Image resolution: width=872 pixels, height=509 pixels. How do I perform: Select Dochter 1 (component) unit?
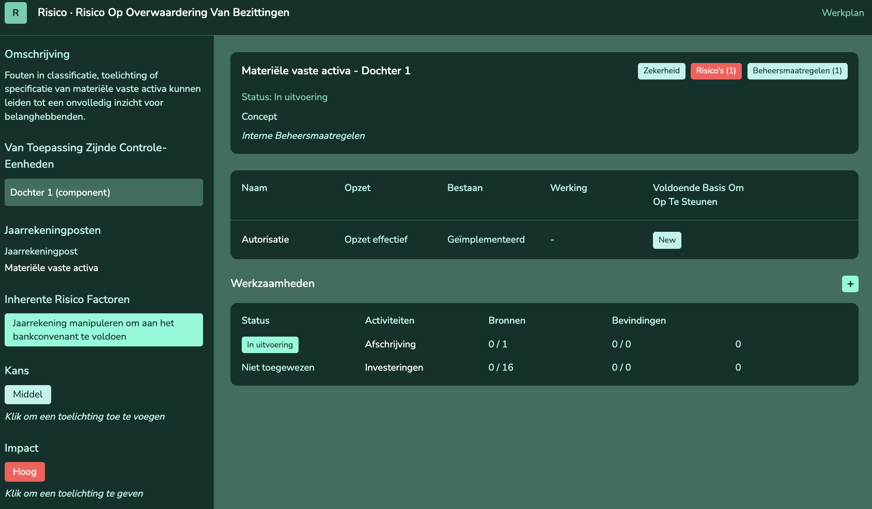103,193
